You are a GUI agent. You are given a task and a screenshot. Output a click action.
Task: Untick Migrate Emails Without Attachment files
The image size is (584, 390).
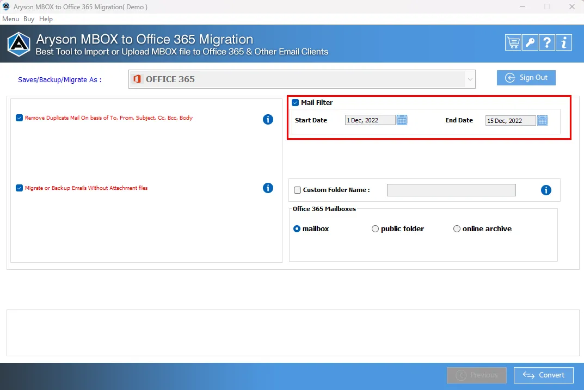click(20, 188)
